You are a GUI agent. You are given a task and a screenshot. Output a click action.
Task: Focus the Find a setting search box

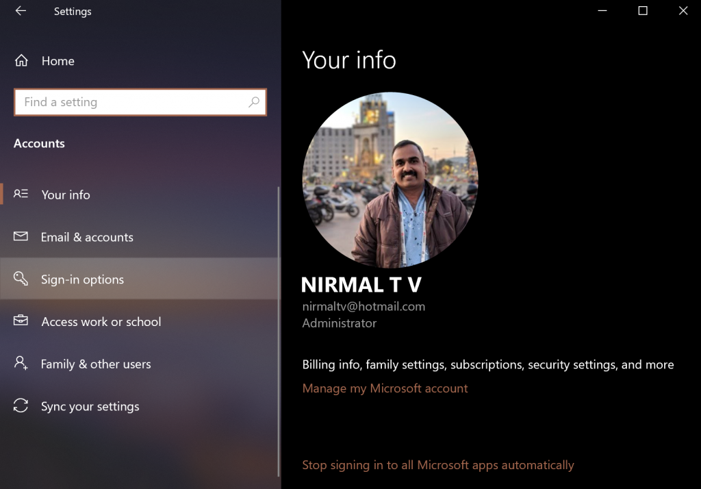(x=140, y=102)
